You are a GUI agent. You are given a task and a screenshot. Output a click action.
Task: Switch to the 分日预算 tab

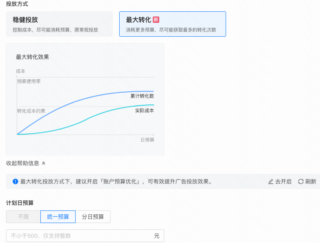(x=93, y=217)
